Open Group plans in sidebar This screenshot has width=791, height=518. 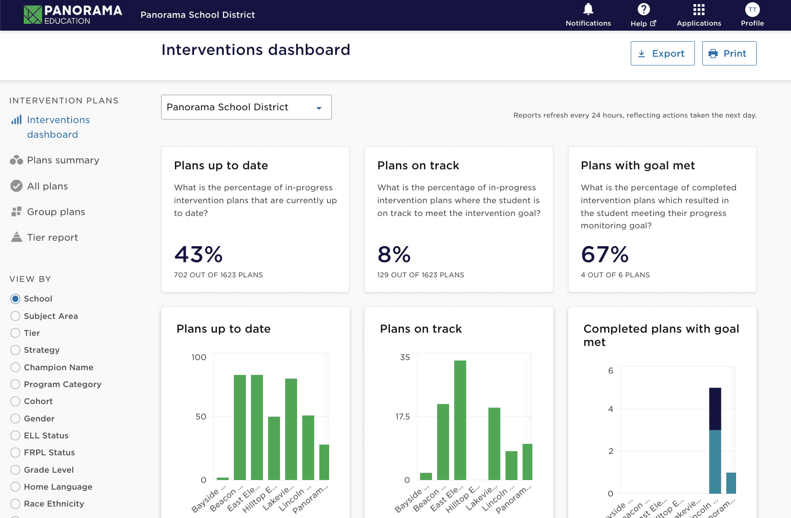pyautogui.click(x=56, y=212)
